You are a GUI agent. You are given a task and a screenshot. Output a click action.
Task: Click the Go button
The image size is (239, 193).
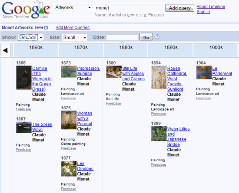[146, 37]
